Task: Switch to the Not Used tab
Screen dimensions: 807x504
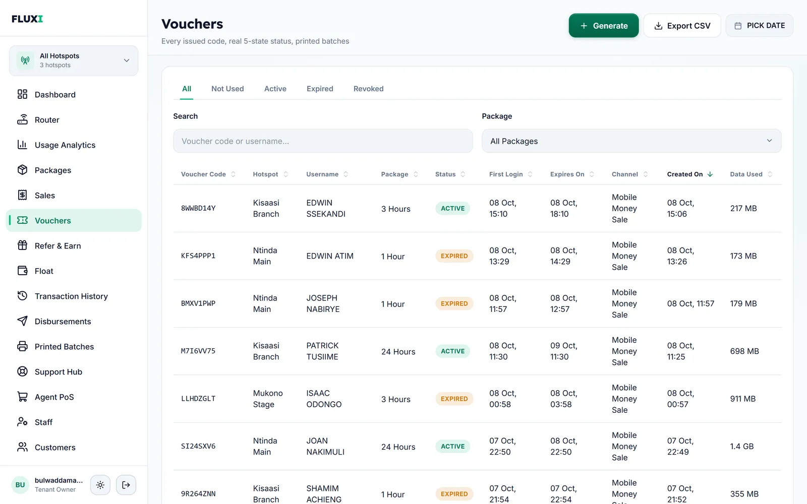Action: coord(227,89)
